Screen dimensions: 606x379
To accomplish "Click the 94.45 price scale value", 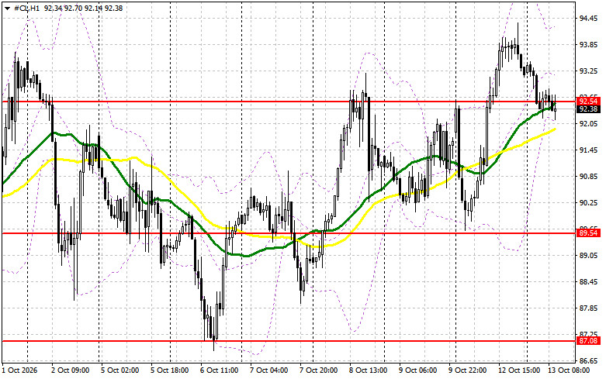I will 589,19.
